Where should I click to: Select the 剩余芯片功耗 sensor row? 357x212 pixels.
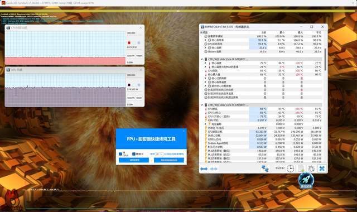[261, 147]
